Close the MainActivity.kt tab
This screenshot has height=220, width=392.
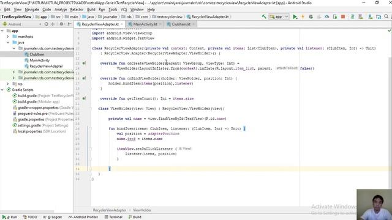pos(160,24)
